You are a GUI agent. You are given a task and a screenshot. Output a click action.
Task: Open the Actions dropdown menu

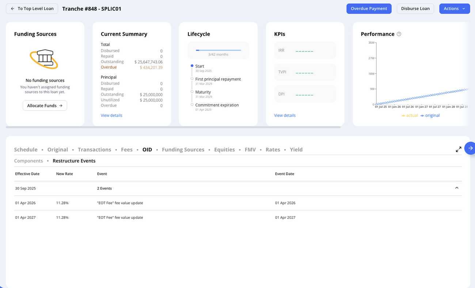coord(454,8)
